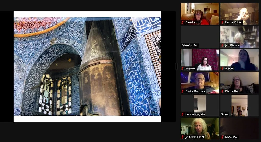This screenshot has height=142, width=261.
Task: Click the Leslie Yoder name label
Action: point(233,22)
